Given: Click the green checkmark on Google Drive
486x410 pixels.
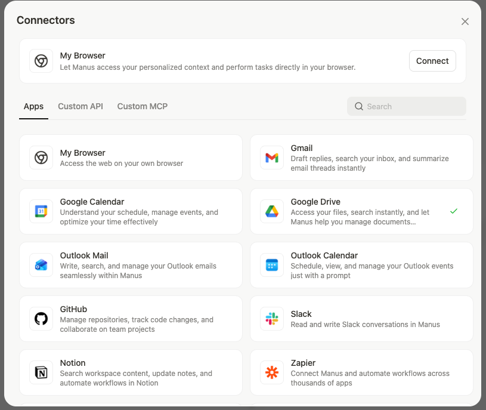Looking at the screenshot, I should tap(454, 211).
